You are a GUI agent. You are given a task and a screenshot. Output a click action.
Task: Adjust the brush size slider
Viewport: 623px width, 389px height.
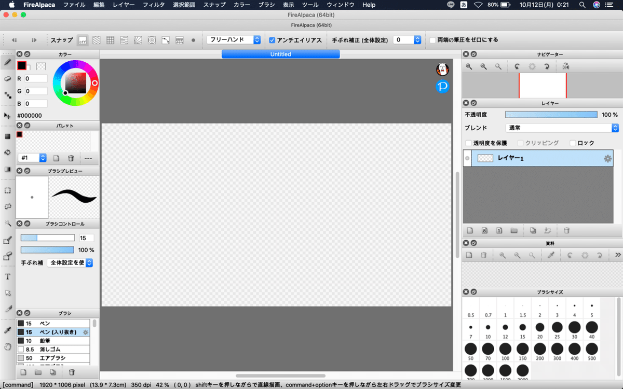click(47, 238)
